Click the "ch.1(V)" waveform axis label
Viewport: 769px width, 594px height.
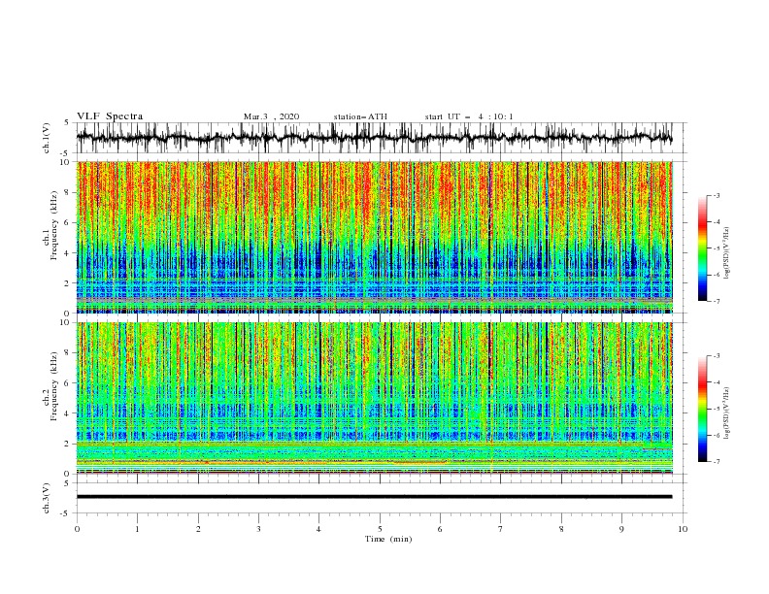[47, 138]
